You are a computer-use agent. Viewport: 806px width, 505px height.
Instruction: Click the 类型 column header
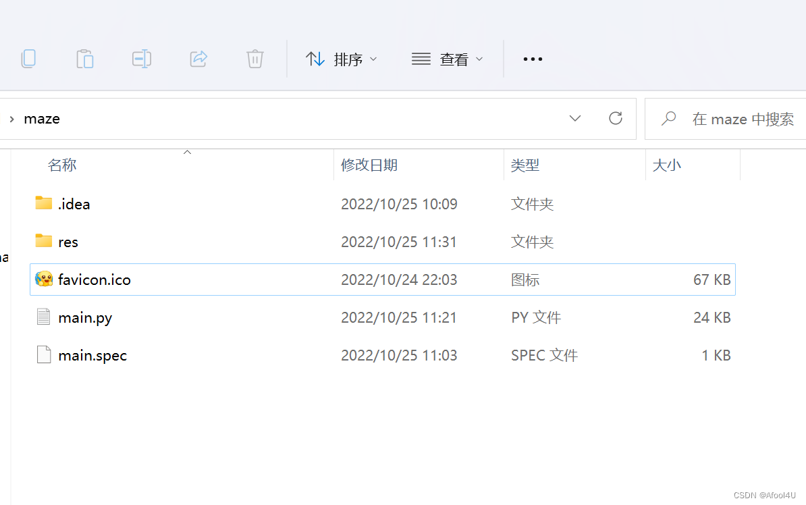click(525, 165)
